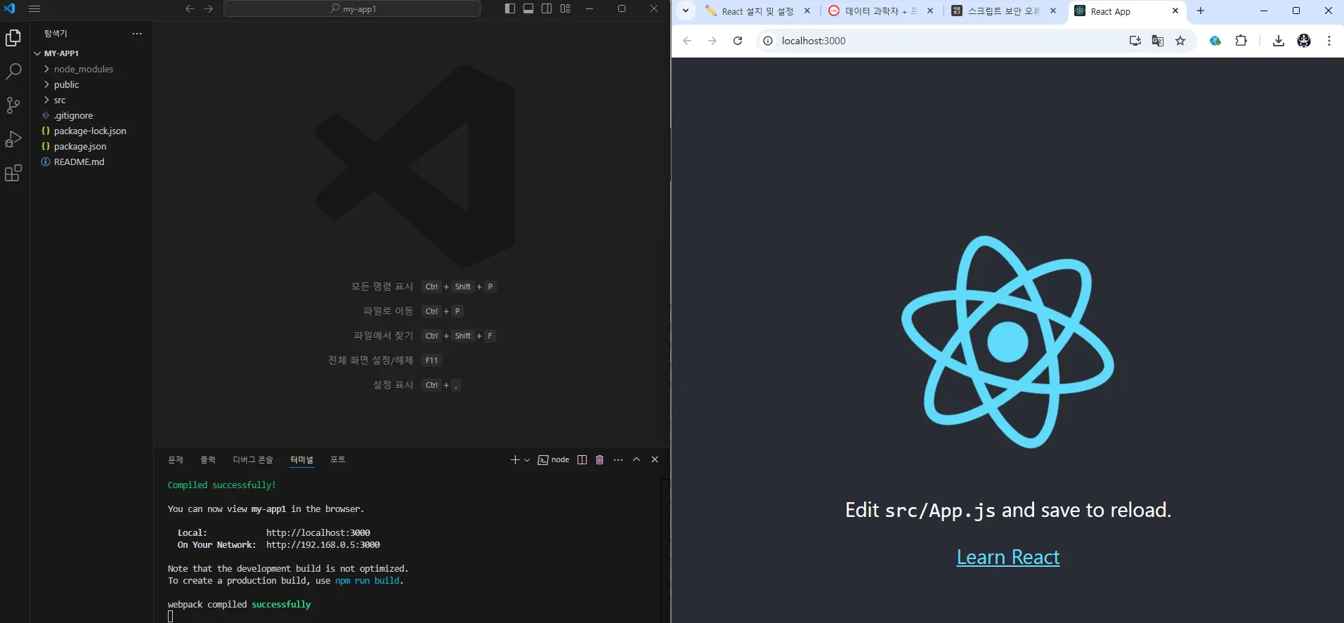Expand the public folder
The image size is (1344, 623).
tap(91, 84)
